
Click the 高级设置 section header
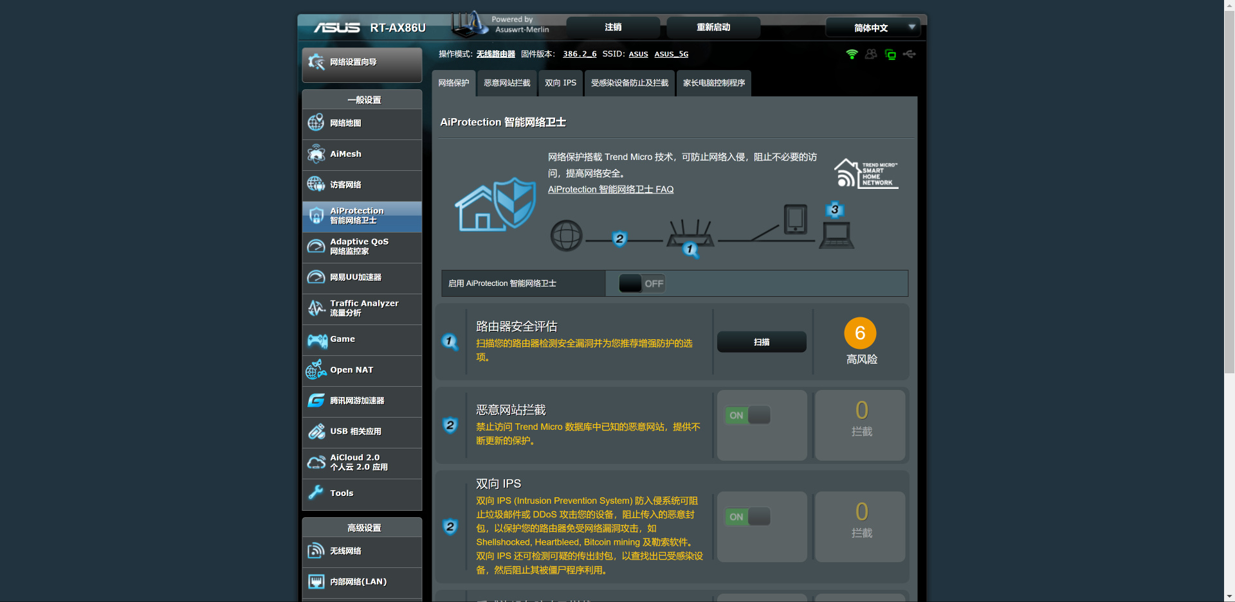(362, 527)
